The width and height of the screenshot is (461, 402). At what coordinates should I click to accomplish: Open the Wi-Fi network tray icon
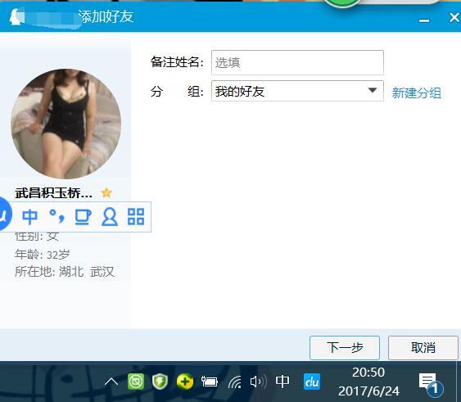coord(234,382)
